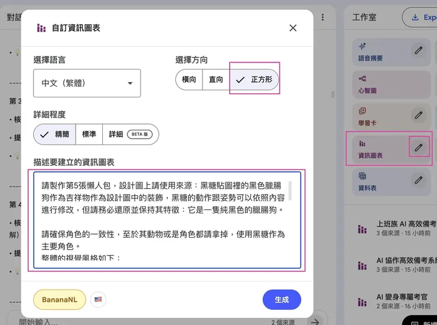Click the icon beside AI 變身專屬考官
Image resolution: width=437 pixels, height=325 pixels.
pyautogui.click(x=362, y=302)
